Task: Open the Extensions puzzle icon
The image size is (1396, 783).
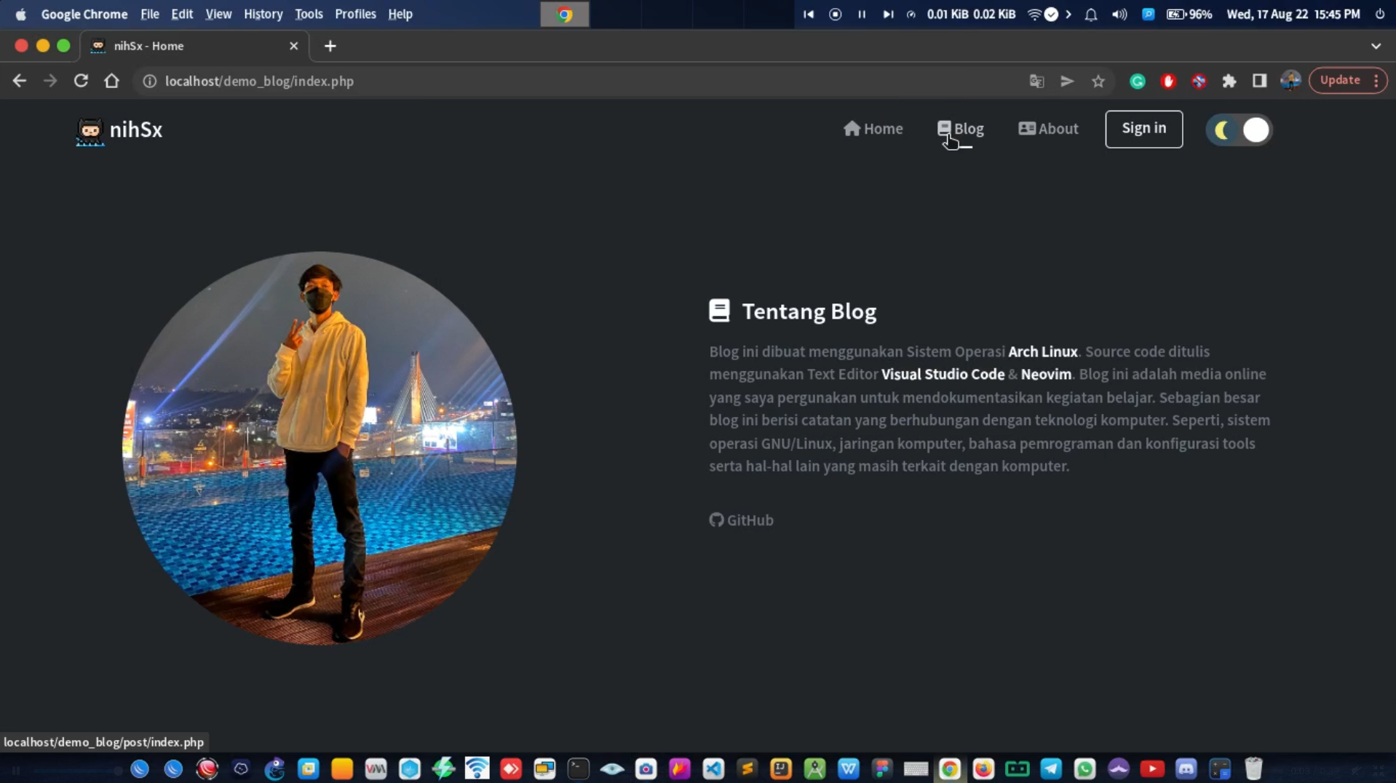Action: (x=1229, y=82)
